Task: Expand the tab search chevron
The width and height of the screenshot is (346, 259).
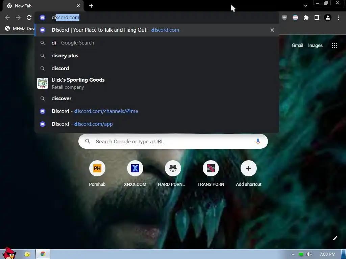Action: click(305, 6)
